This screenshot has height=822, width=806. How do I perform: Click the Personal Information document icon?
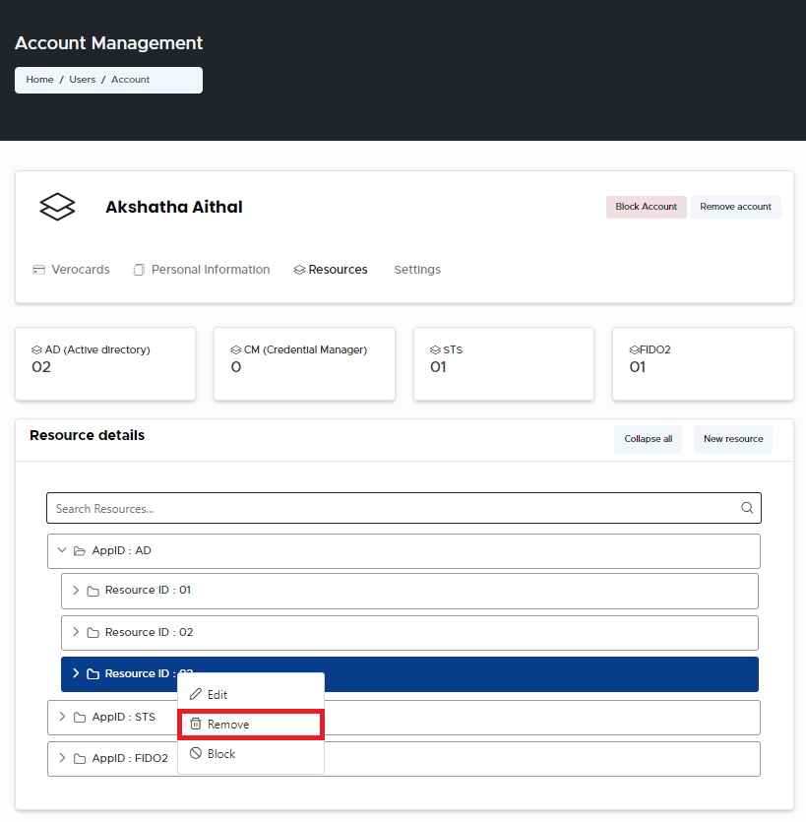click(x=139, y=270)
